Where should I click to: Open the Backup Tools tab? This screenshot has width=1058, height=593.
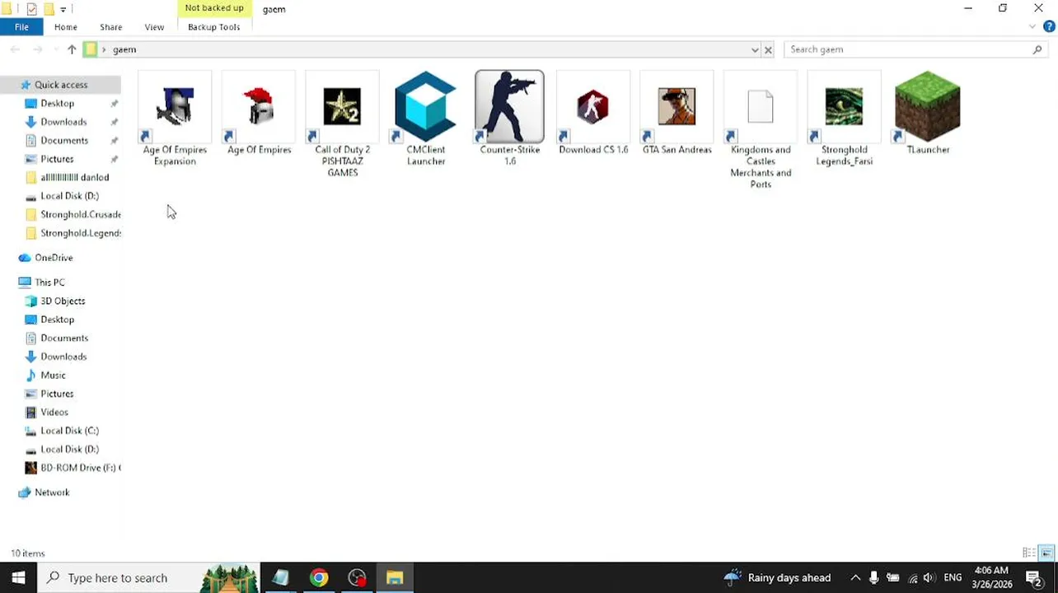pyautogui.click(x=213, y=27)
